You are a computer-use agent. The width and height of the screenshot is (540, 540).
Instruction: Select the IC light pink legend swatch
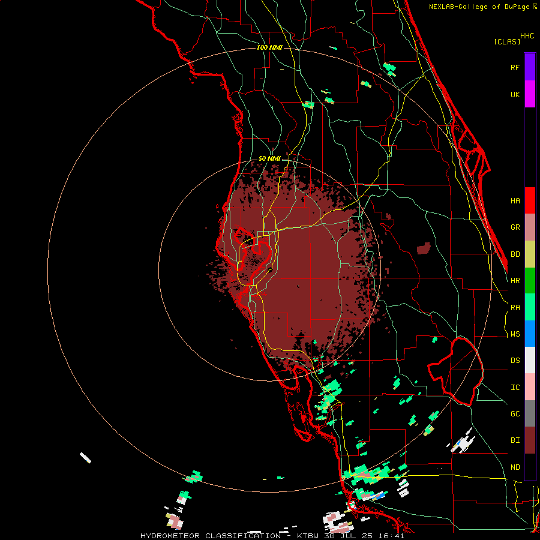(530, 387)
